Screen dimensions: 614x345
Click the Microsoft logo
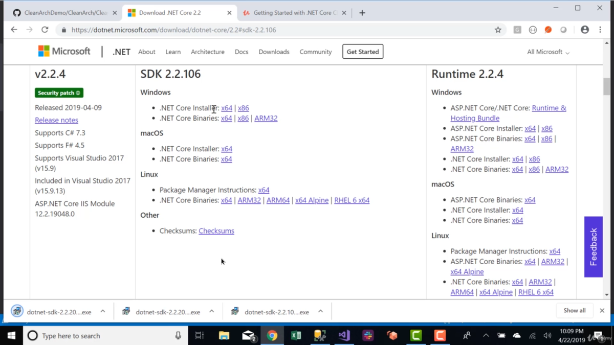point(64,51)
